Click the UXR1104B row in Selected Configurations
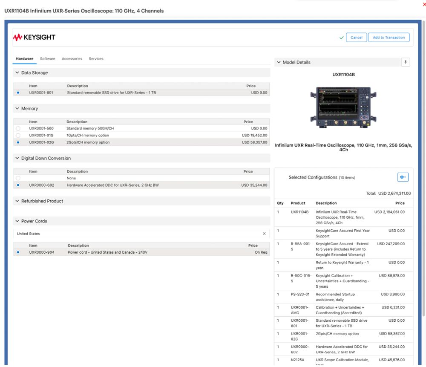Screen dimensions: 426x367 pos(344,217)
